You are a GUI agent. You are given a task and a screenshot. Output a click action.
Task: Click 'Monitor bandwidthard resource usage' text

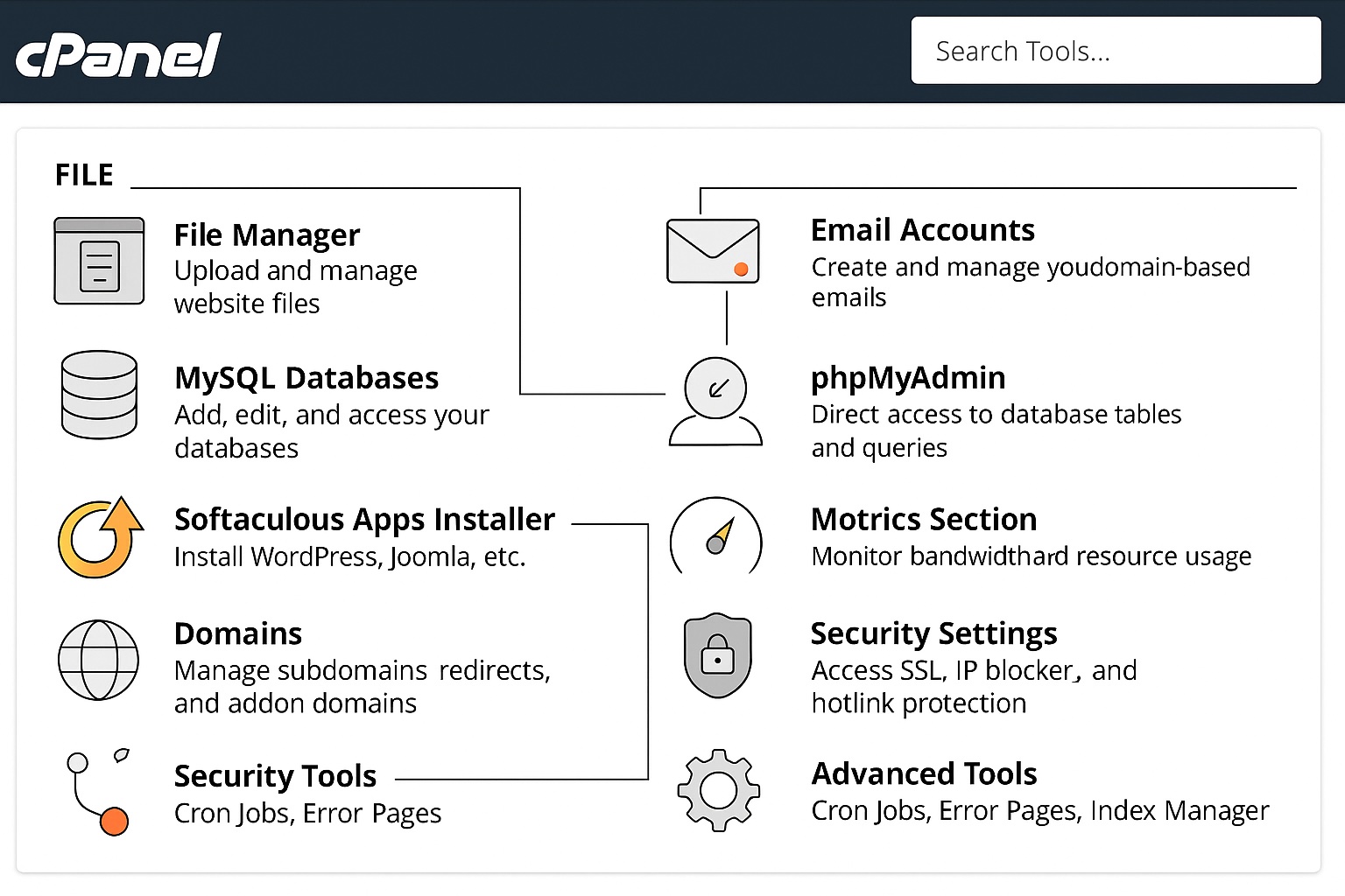click(x=1032, y=556)
